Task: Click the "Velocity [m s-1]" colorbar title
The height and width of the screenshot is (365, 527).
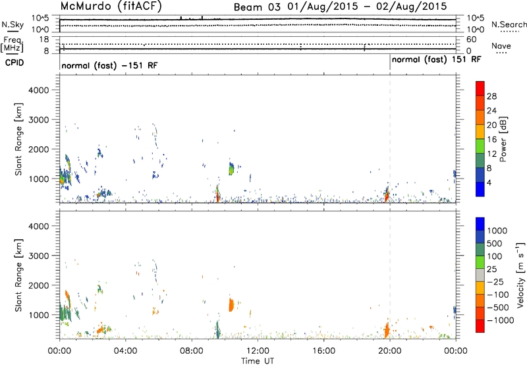Action: 520,275
